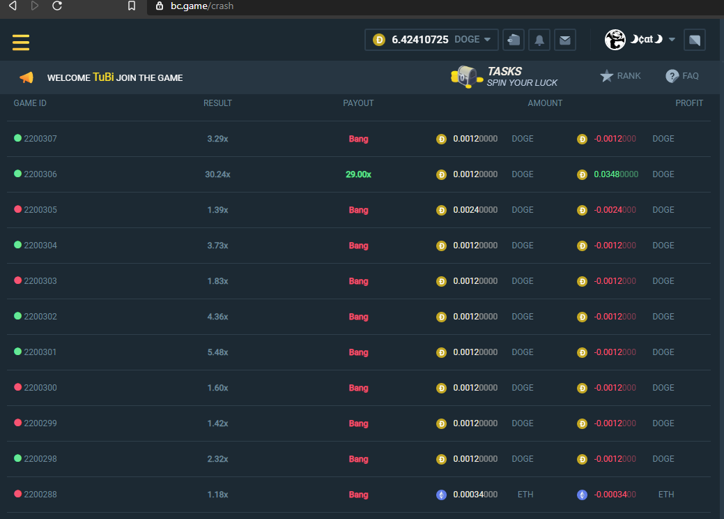Open the hamburger side menu
724x519 pixels.
point(21,42)
